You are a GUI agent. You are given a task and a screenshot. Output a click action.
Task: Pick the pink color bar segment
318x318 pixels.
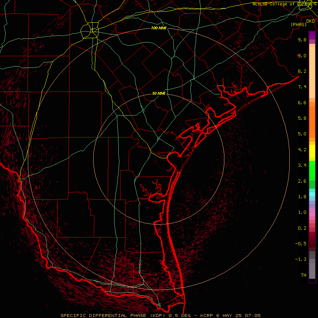coord(312,214)
